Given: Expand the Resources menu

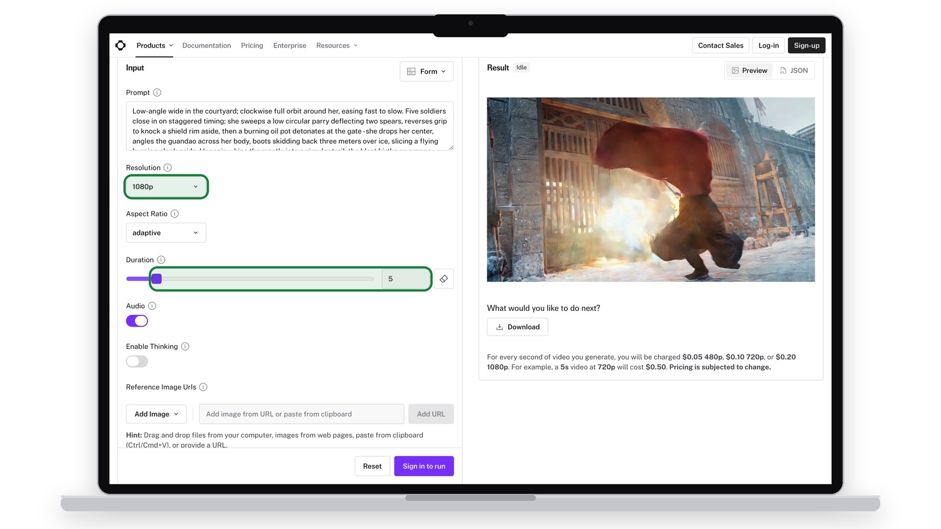Looking at the screenshot, I should click(x=337, y=46).
